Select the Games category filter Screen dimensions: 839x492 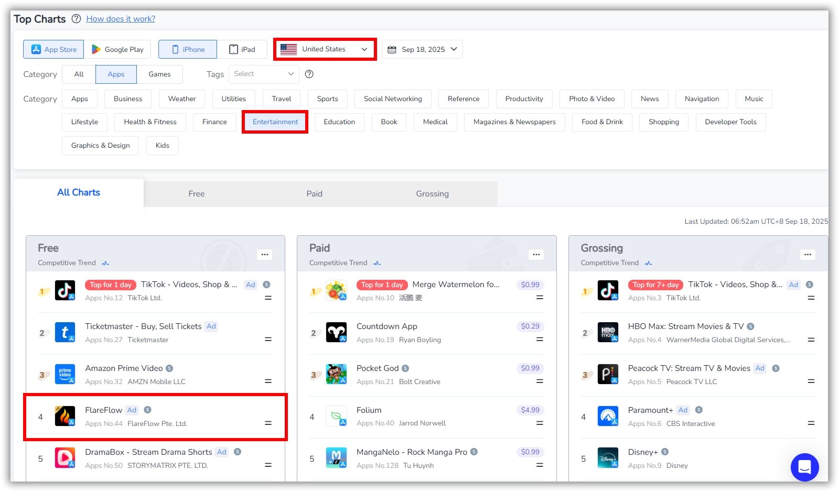(159, 74)
